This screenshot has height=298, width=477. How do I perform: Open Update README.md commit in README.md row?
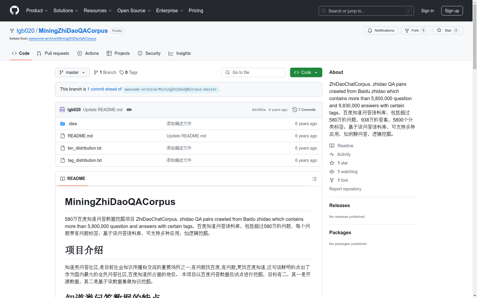pyautogui.click(x=186, y=136)
